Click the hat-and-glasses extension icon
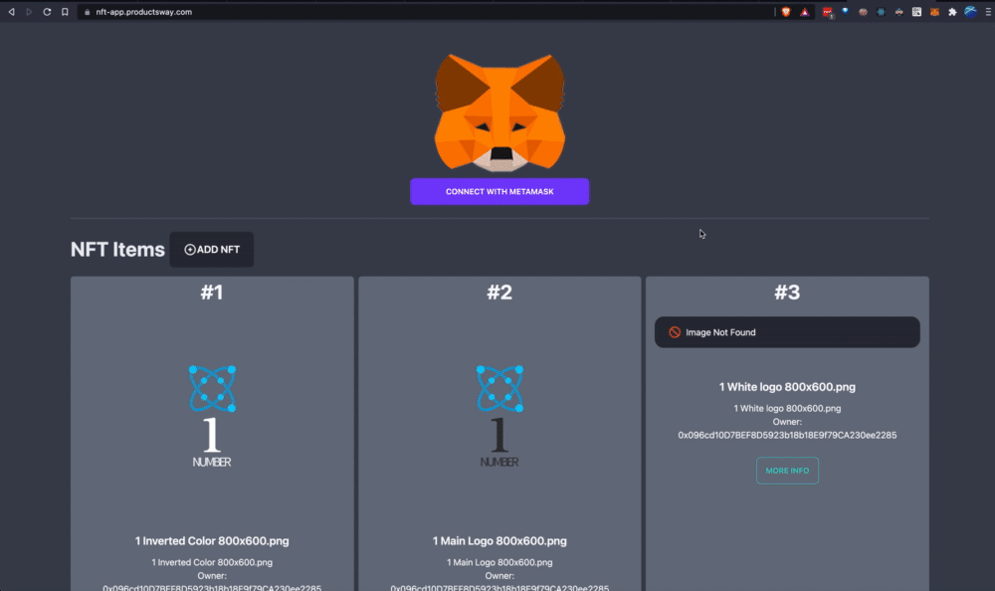This screenshot has width=995, height=591. tap(899, 12)
